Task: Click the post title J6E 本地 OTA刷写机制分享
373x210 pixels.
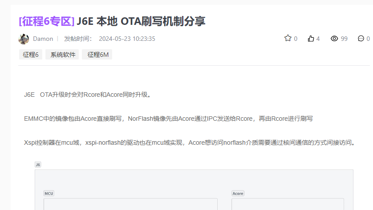Action: 141,21
